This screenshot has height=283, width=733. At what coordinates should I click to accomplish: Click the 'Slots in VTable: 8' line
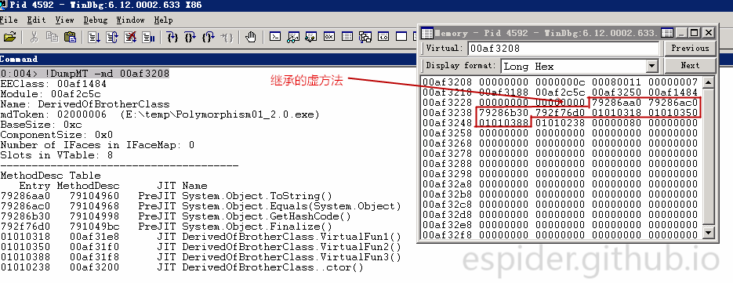pos(56,155)
